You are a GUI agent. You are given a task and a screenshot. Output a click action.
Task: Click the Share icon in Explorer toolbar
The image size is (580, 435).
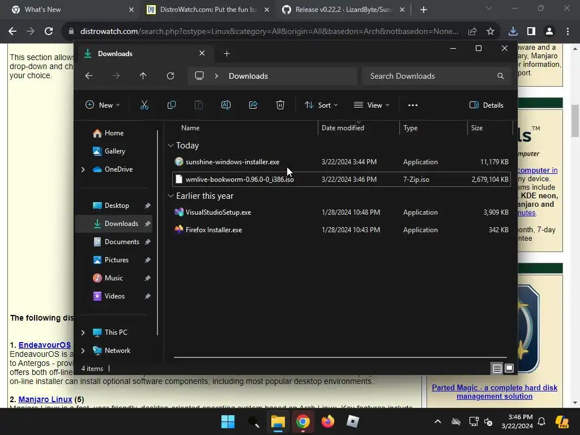[x=253, y=105]
